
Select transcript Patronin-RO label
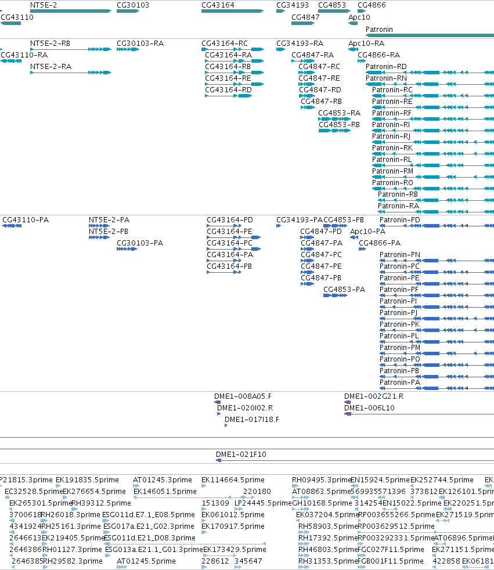tap(392, 183)
